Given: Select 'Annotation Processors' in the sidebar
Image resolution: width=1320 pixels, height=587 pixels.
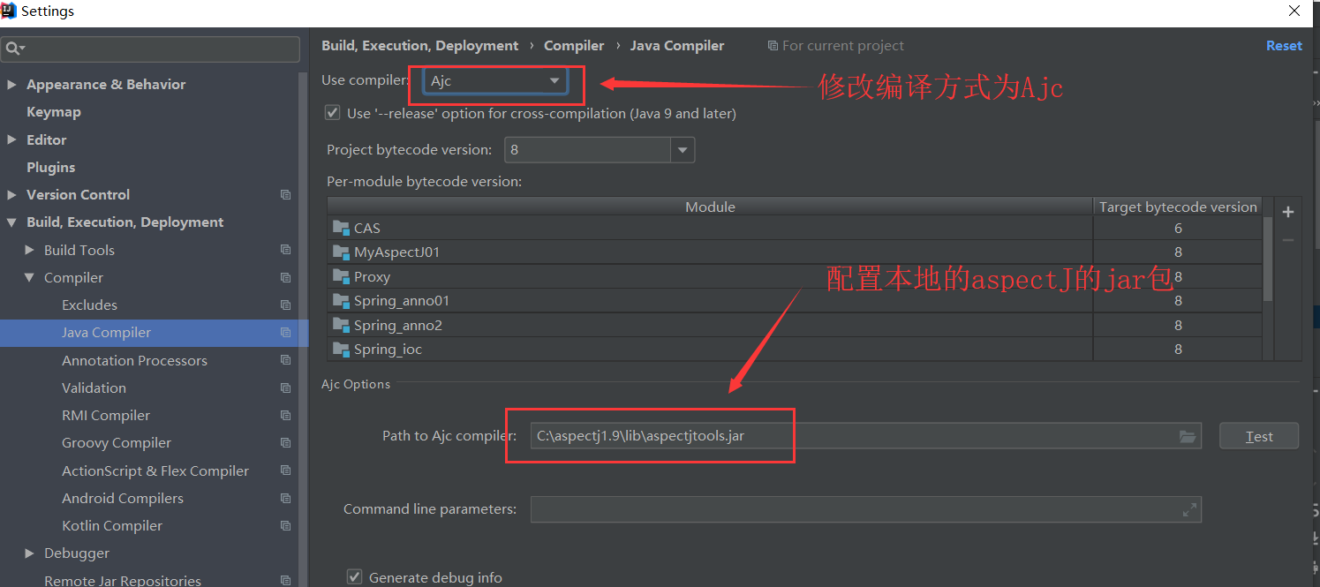Looking at the screenshot, I should point(134,360).
